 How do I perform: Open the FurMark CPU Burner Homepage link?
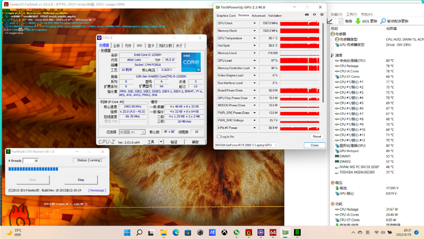97,190
